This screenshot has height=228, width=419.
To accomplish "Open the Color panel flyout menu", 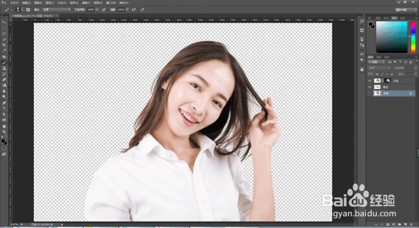I will pyautogui.click(x=416, y=18).
